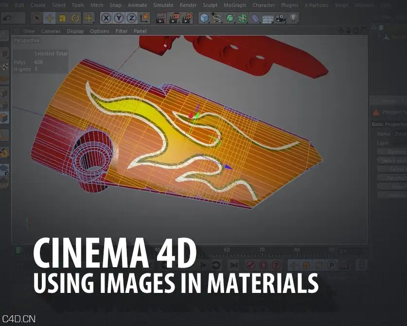The width and height of the screenshot is (407, 326).
Task: Click the purple deformer icon
Action: [255, 18]
